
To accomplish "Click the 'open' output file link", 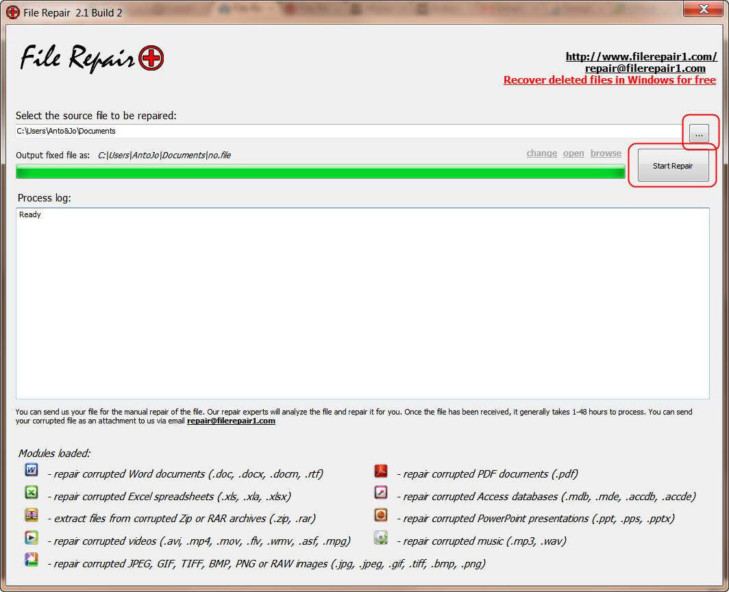I will tap(573, 153).
